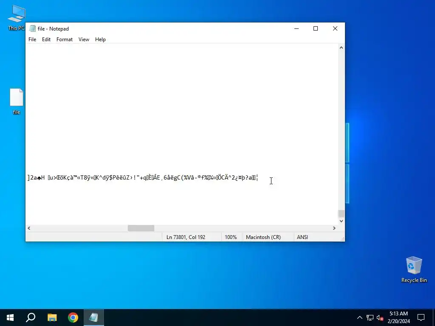Open the Format menu
The height and width of the screenshot is (326, 435).
pyautogui.click(x=65, y=39)
